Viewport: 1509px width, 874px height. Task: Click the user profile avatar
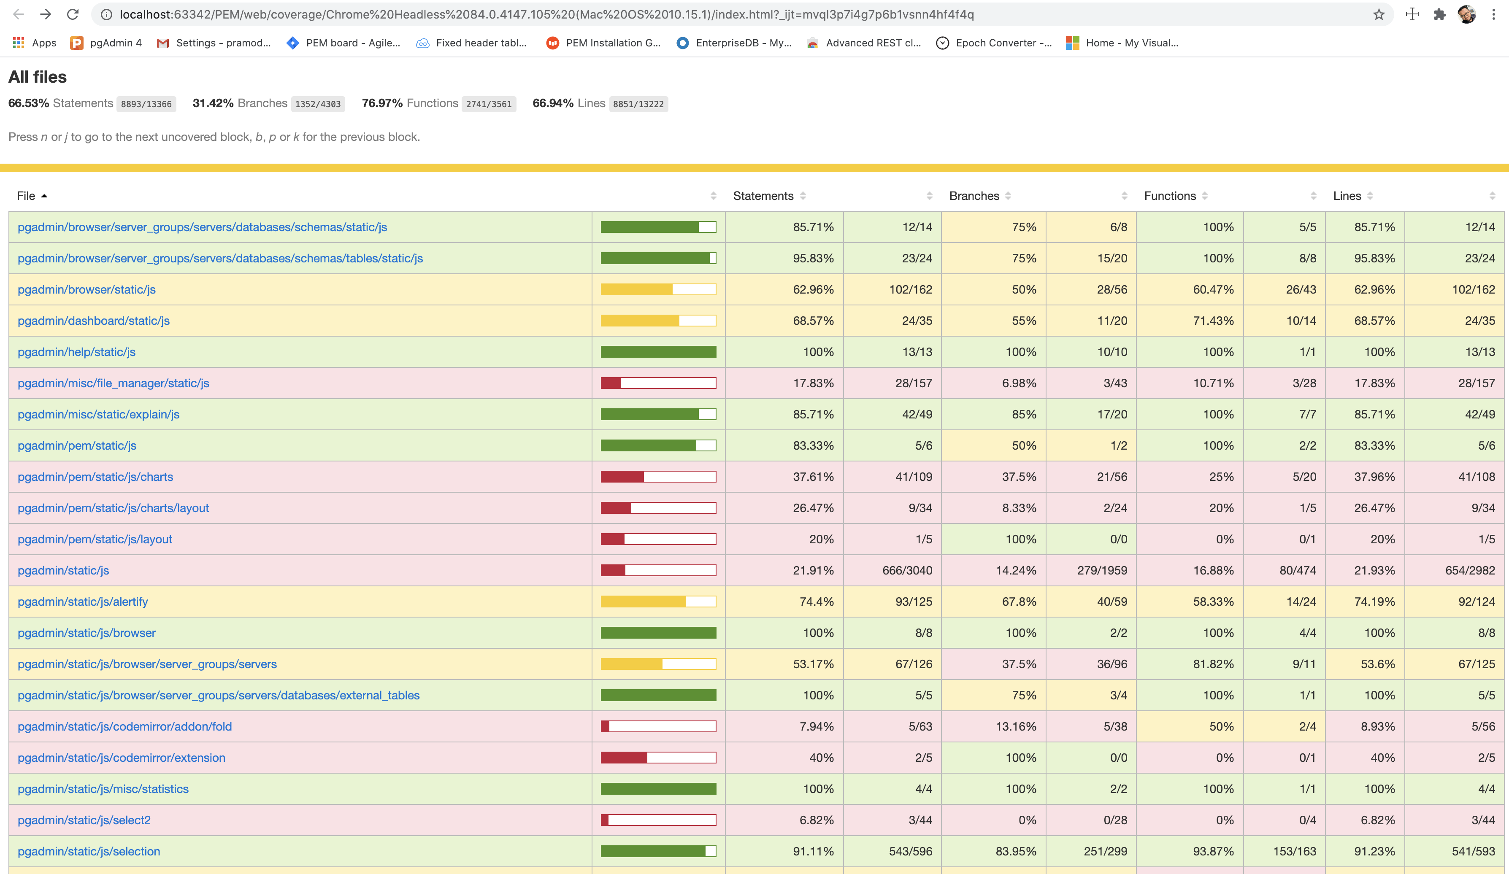pyautogui.click(x=1467, y=14)
